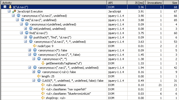Screen dimensions: 179x100
Task: Click the down arrow icon beside $("ul.nav2")
Action: 10,7
